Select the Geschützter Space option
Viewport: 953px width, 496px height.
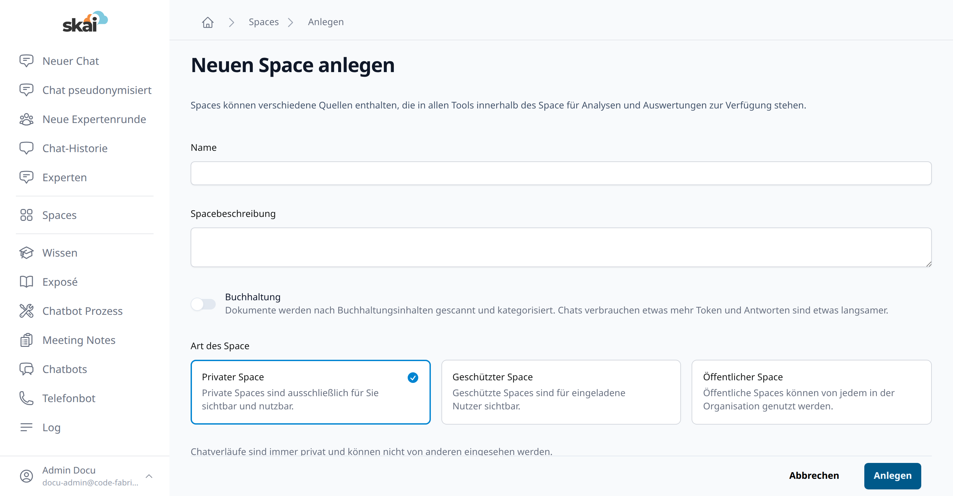click(561, 392)
